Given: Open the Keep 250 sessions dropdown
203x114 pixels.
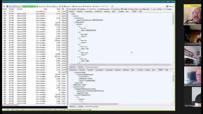Looking at the screenshot, I should (x=29, y=6).
